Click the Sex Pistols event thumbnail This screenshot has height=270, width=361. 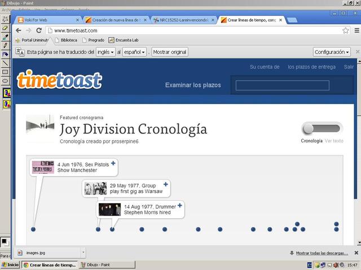pyautogui.click(x=43, y=167)
